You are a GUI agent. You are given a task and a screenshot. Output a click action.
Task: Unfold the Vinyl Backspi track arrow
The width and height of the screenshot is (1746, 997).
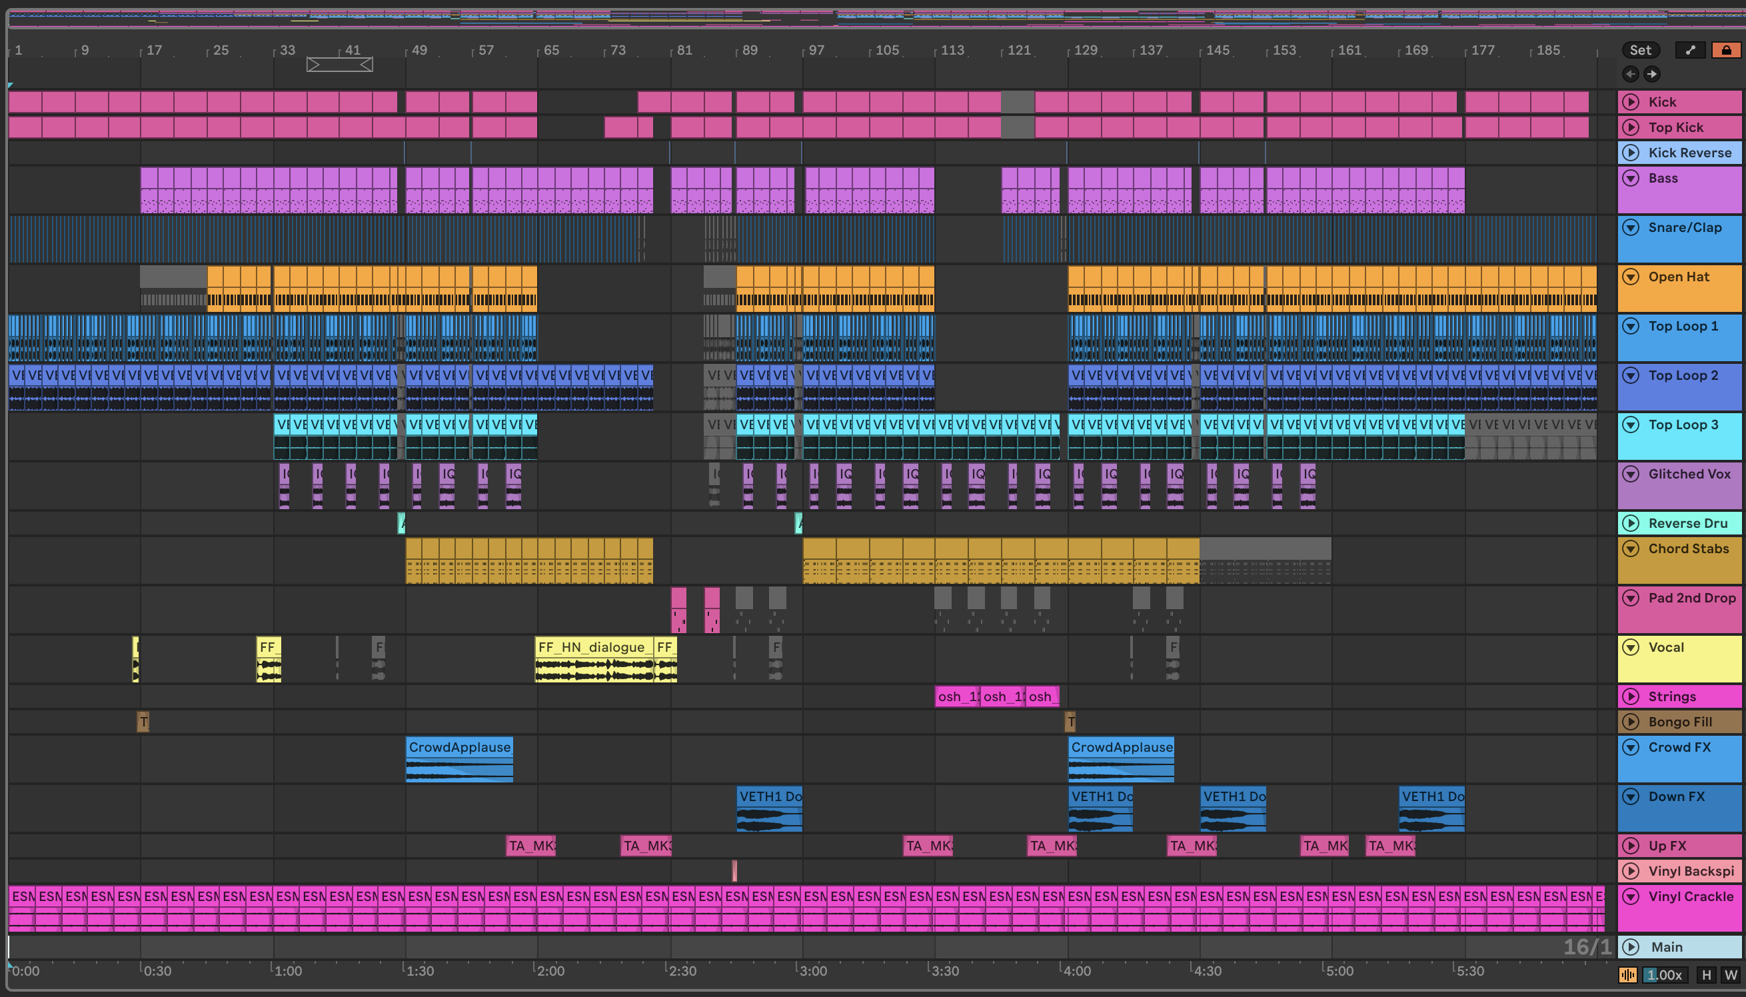pyautogui.click(x=1631, y=871)
